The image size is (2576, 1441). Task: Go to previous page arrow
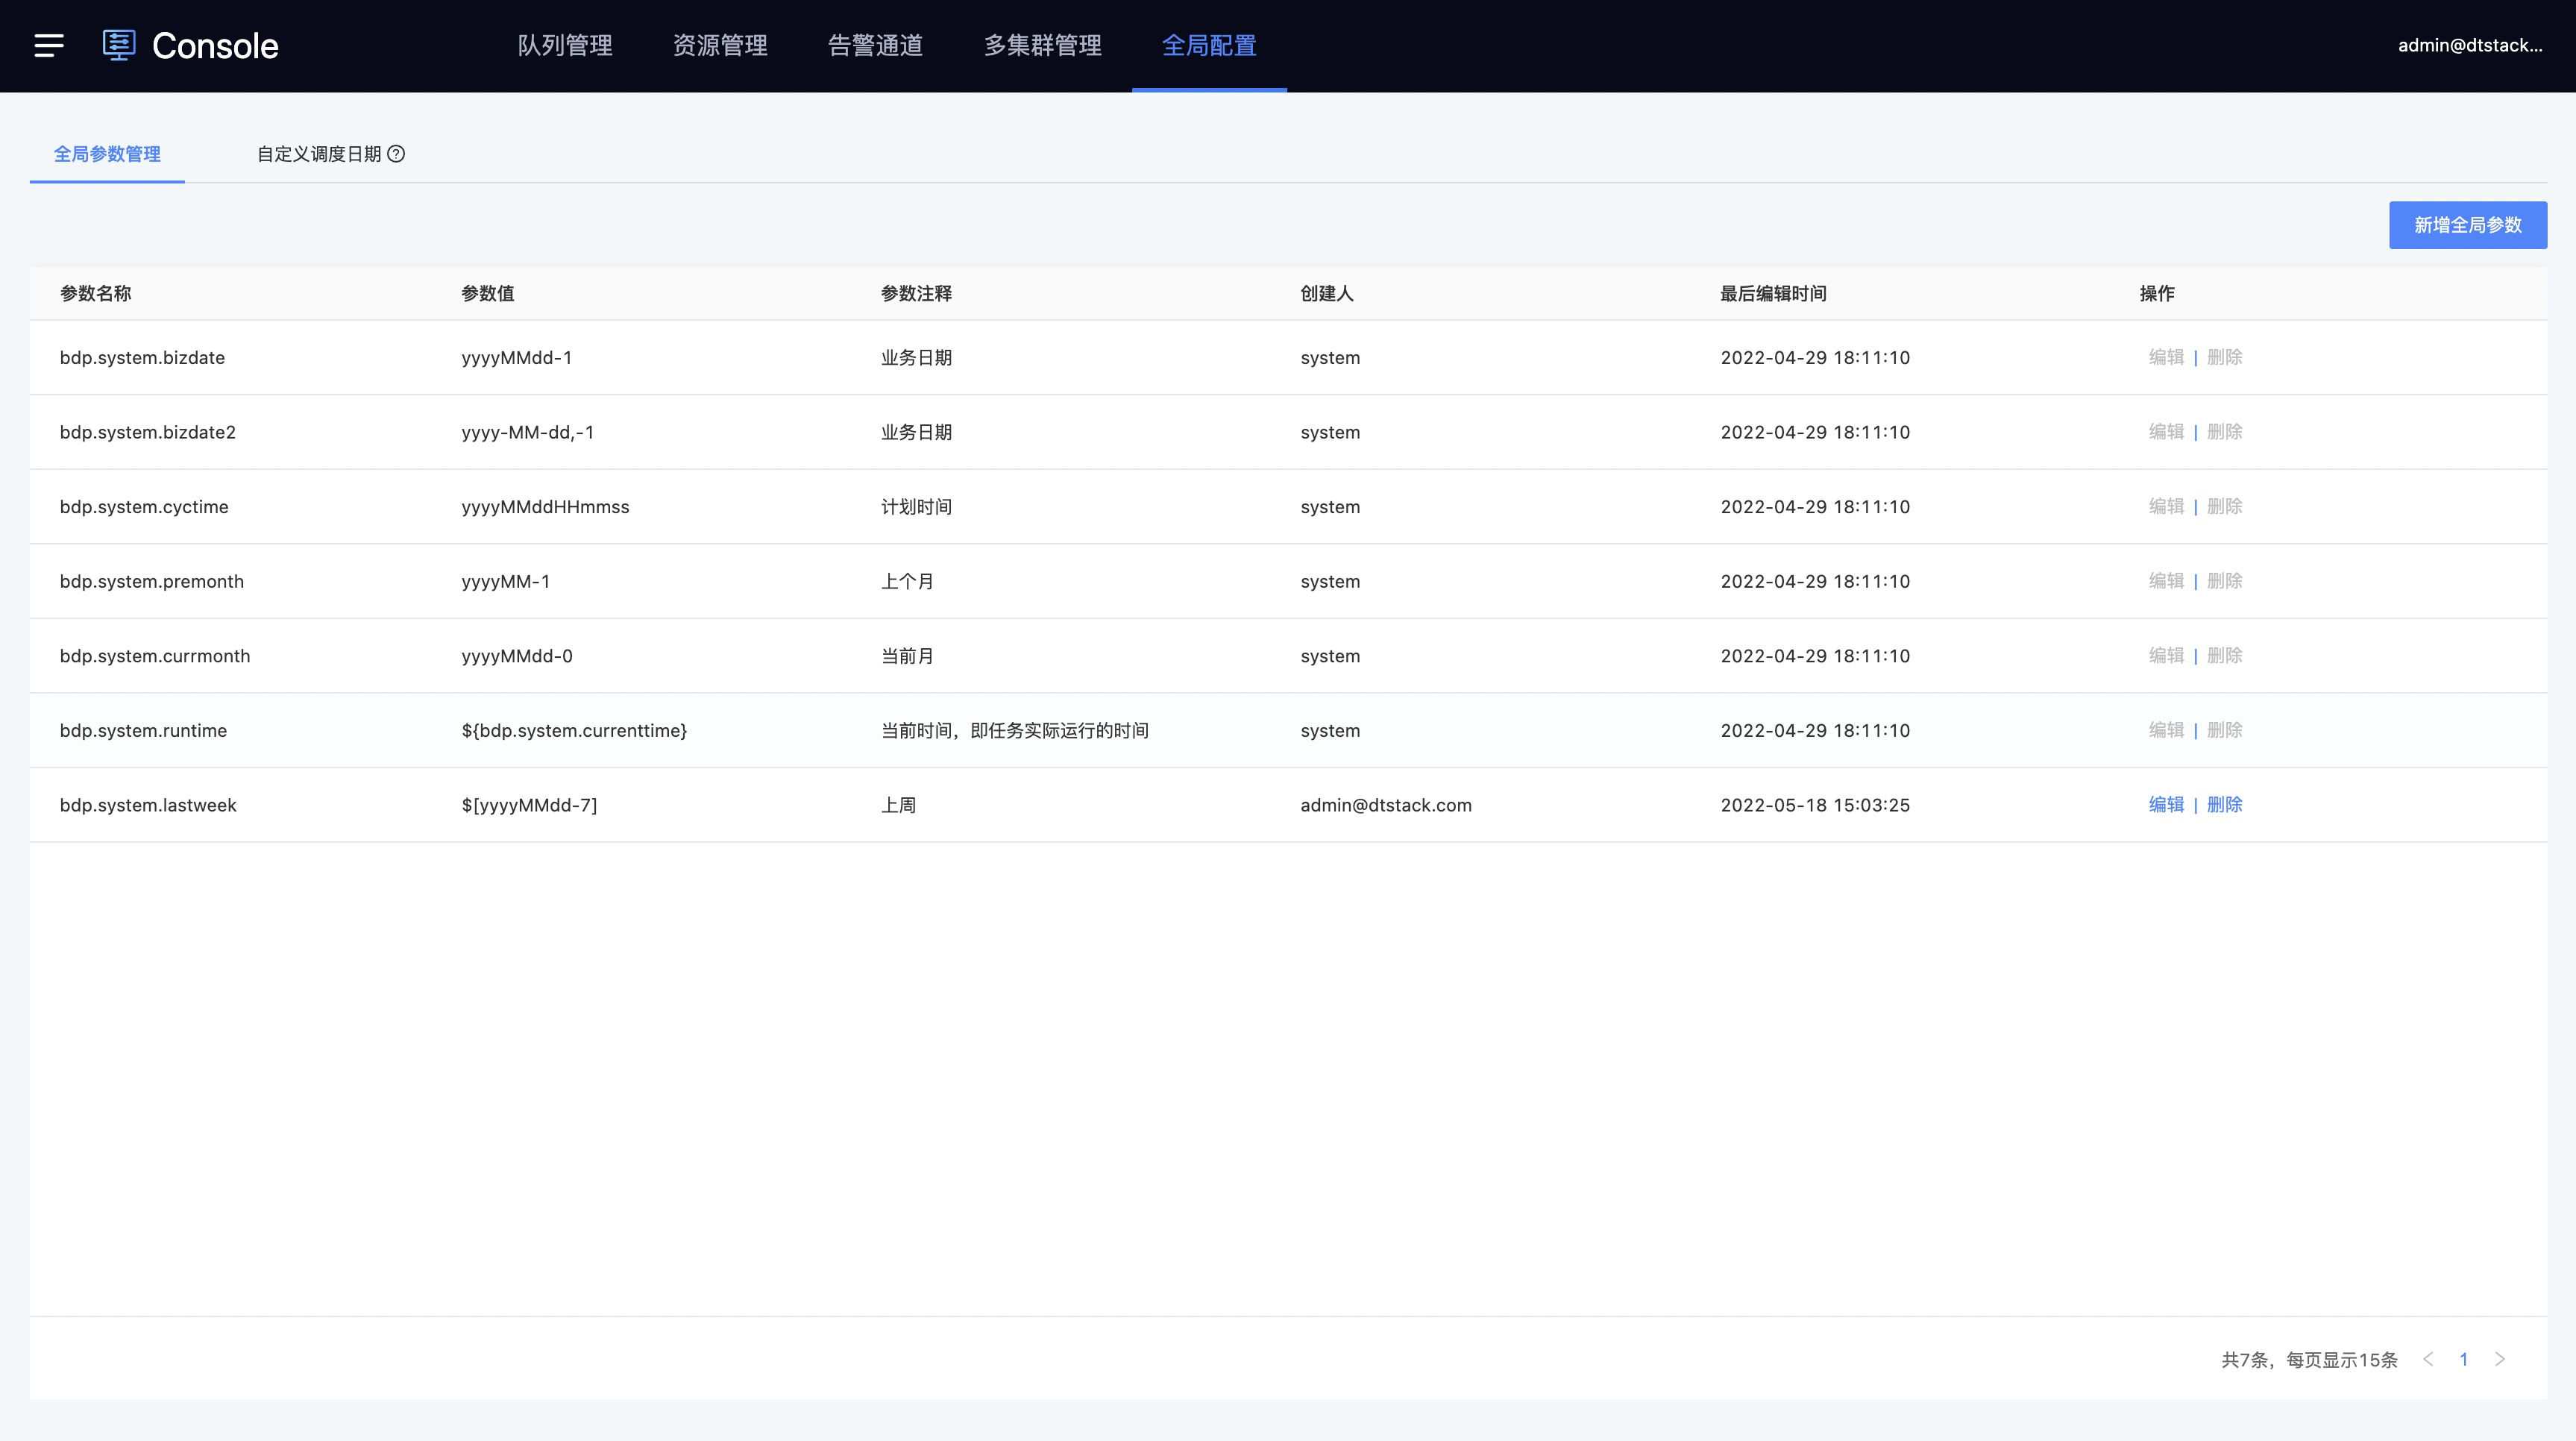click(2428, 1359)
